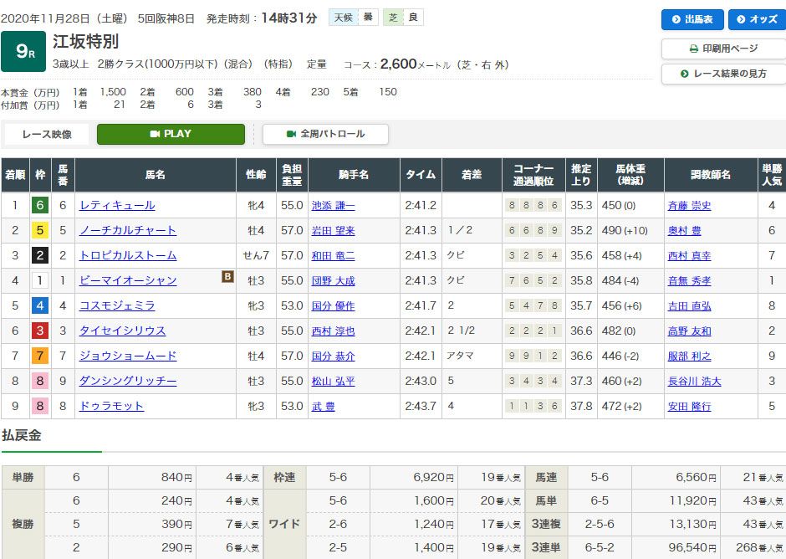Image resolution: width=786 pixels, height=559 pixels.
Task: Open the レース結果の見方 guide
Action: 723,74
